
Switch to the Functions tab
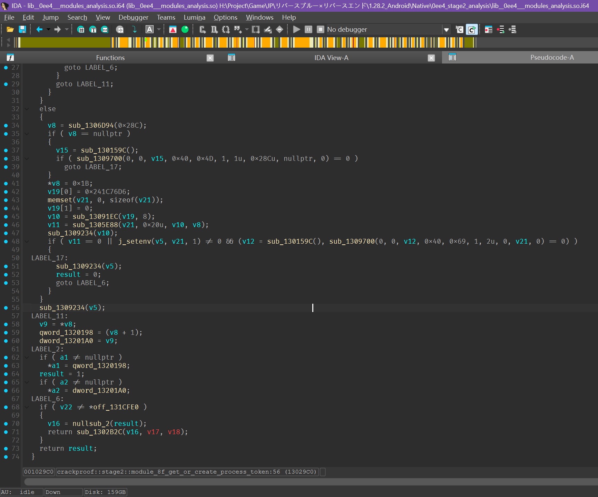(x=110, y=58)
